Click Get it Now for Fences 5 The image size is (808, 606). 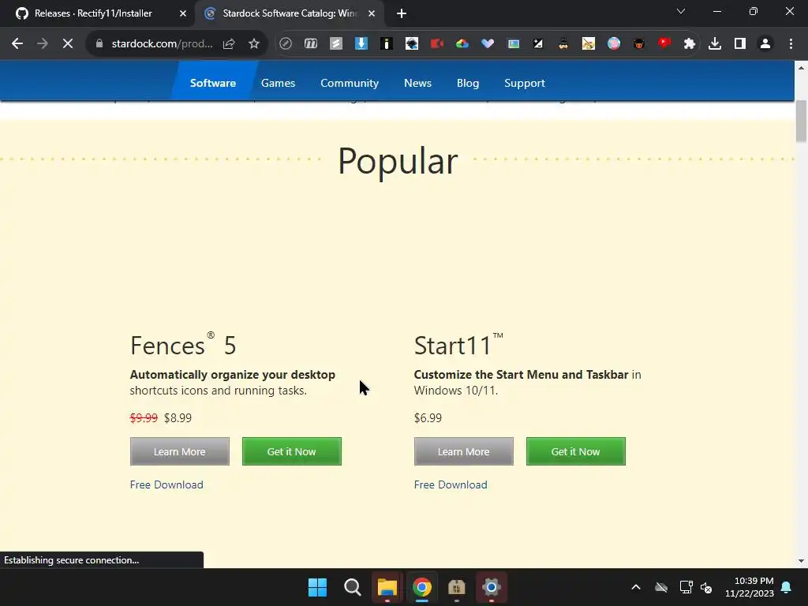click(292, 451)
